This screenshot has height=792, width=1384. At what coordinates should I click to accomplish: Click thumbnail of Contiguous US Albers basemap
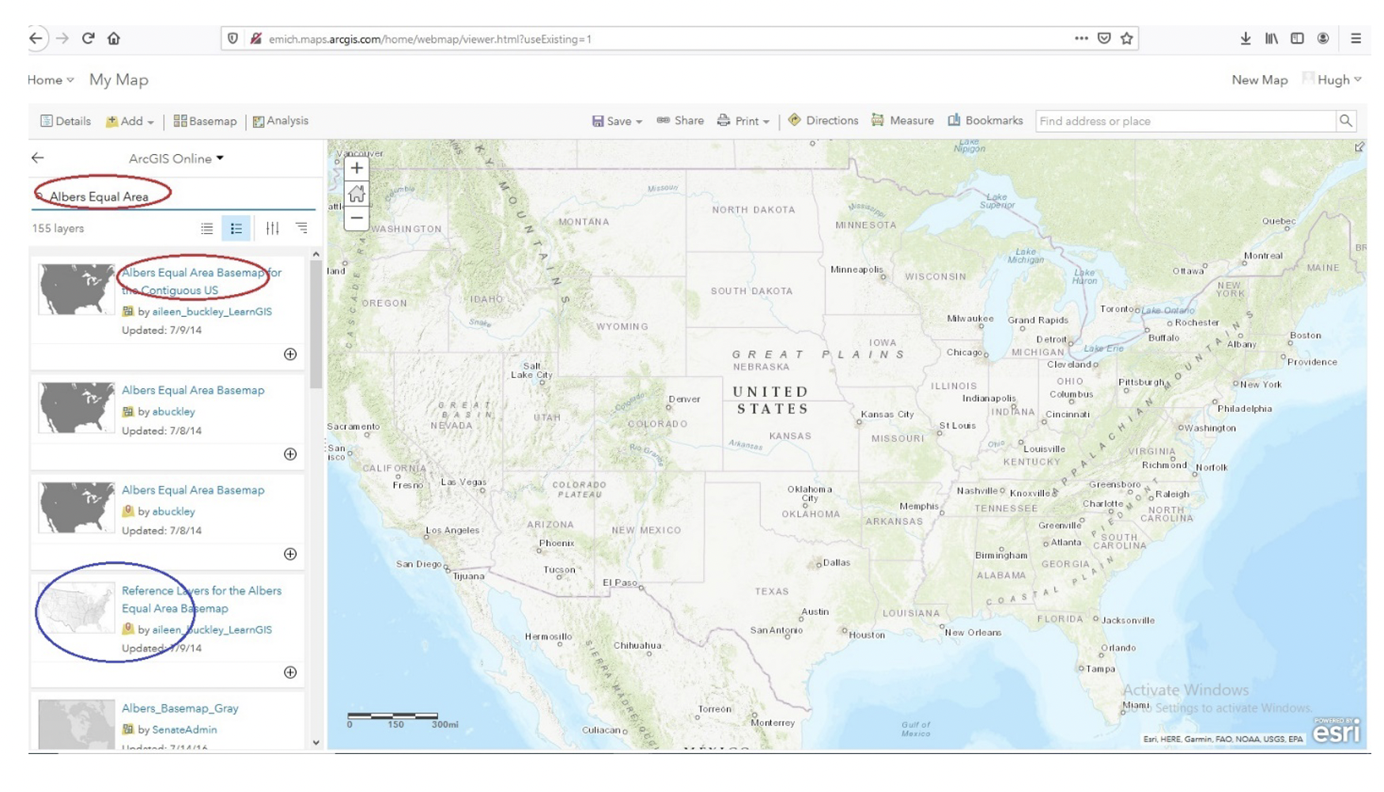(x=76, y=289)
